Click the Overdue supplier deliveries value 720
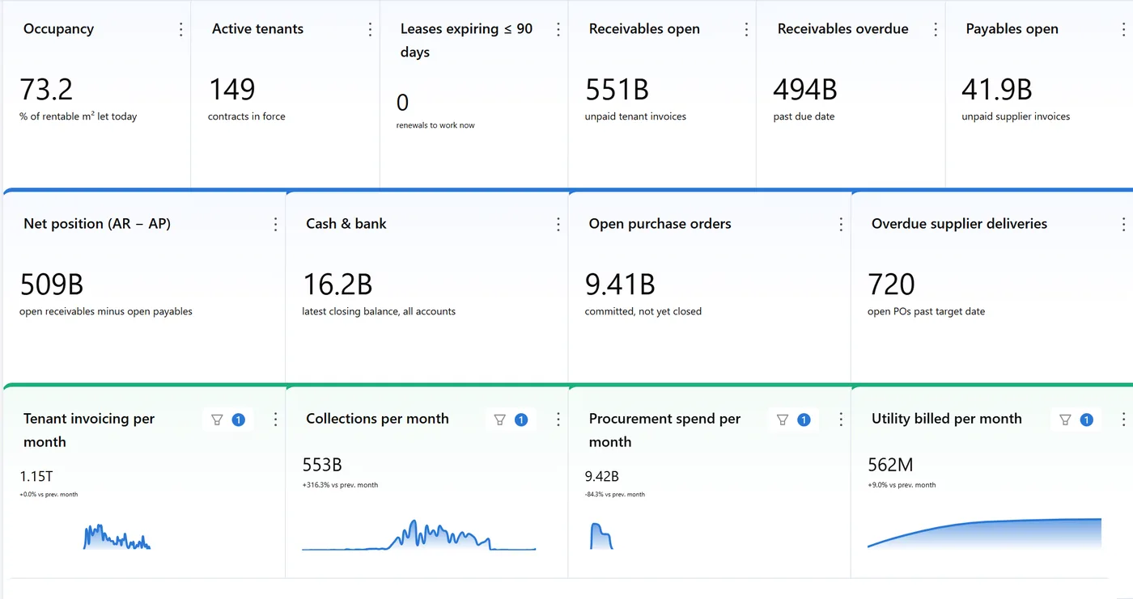This screenshot has height=599, width=1133. (891, 285)
